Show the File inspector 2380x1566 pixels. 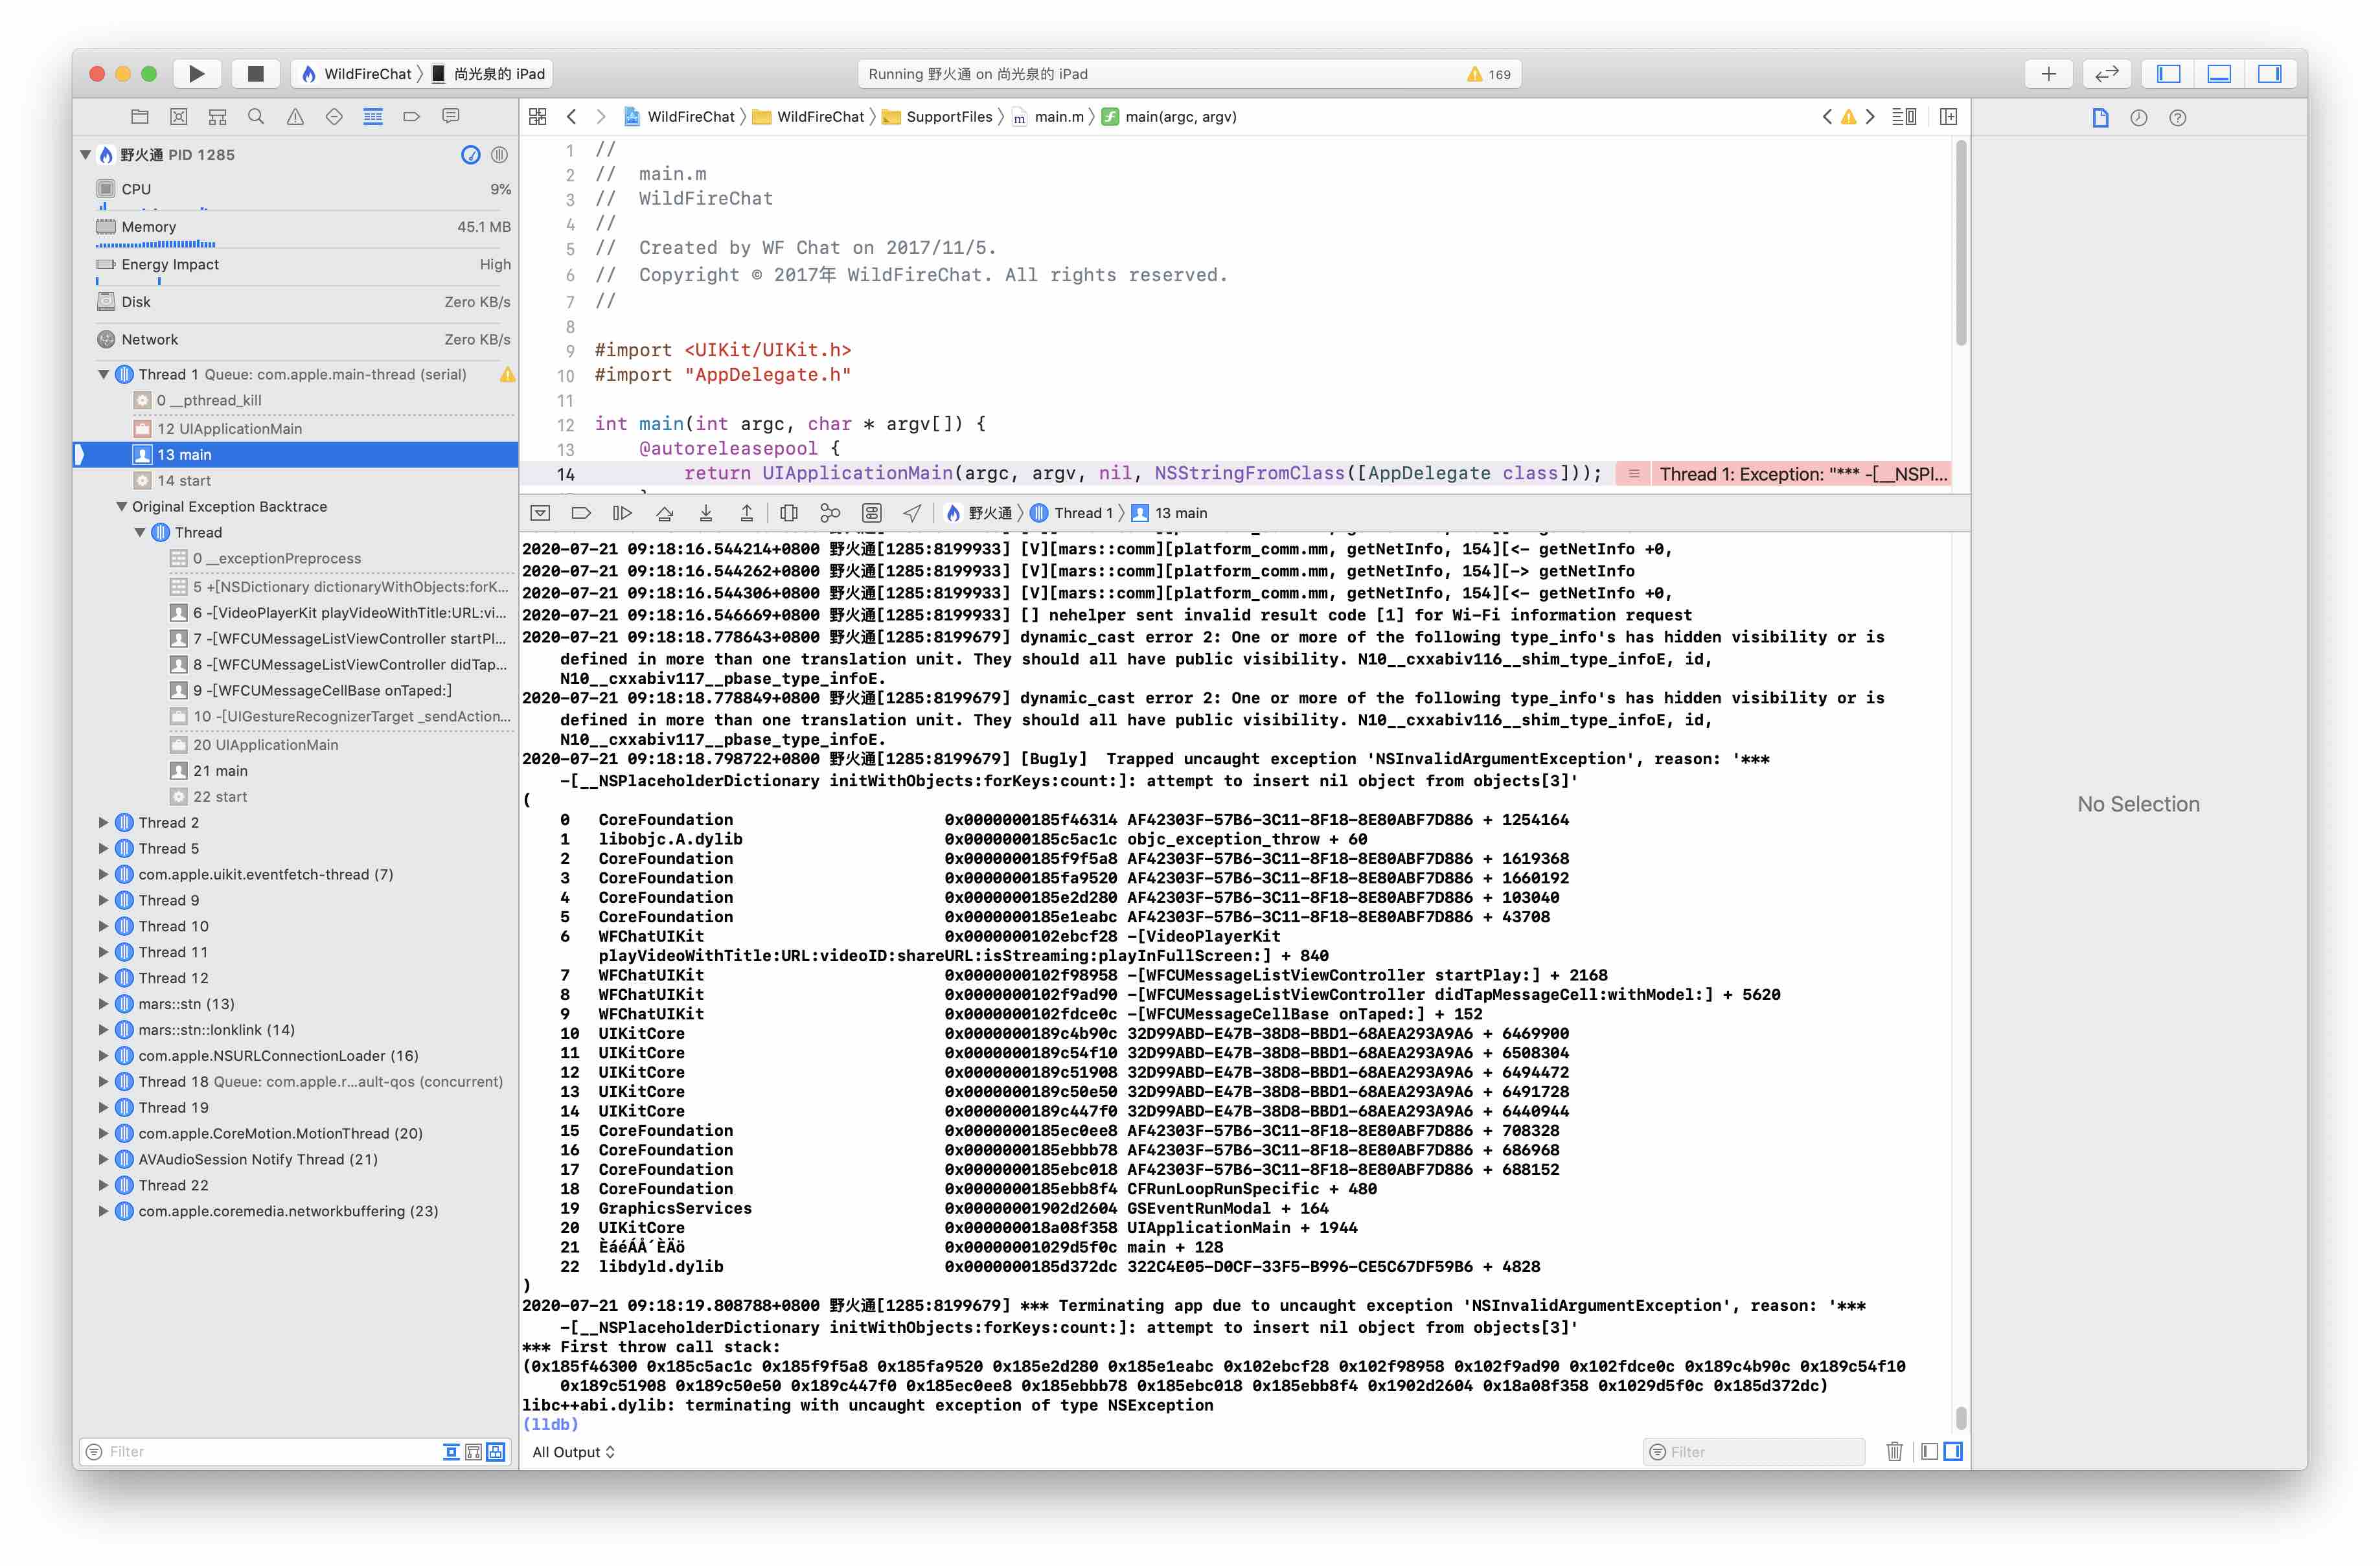pos(2099,117)
